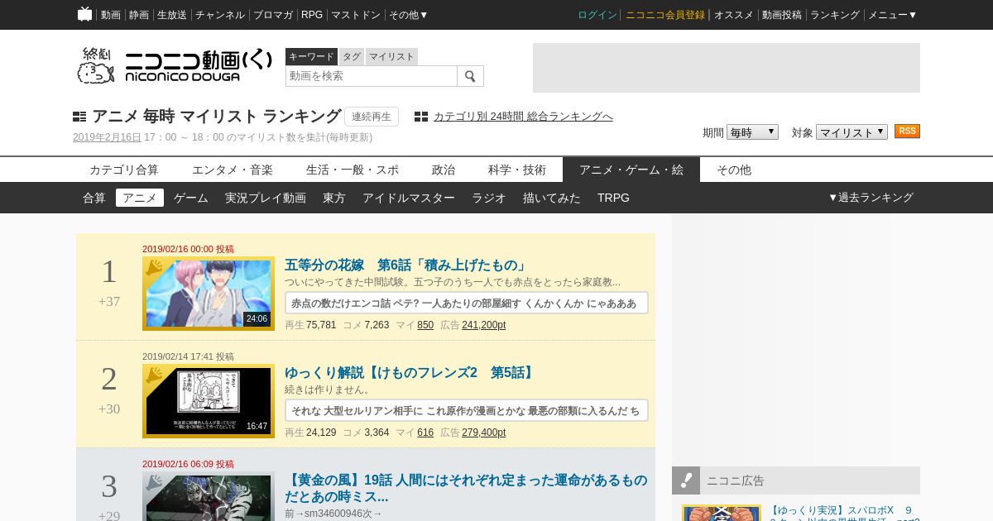Select TRPG subcategory
This screenshot has height=521, width=993.
613,198
